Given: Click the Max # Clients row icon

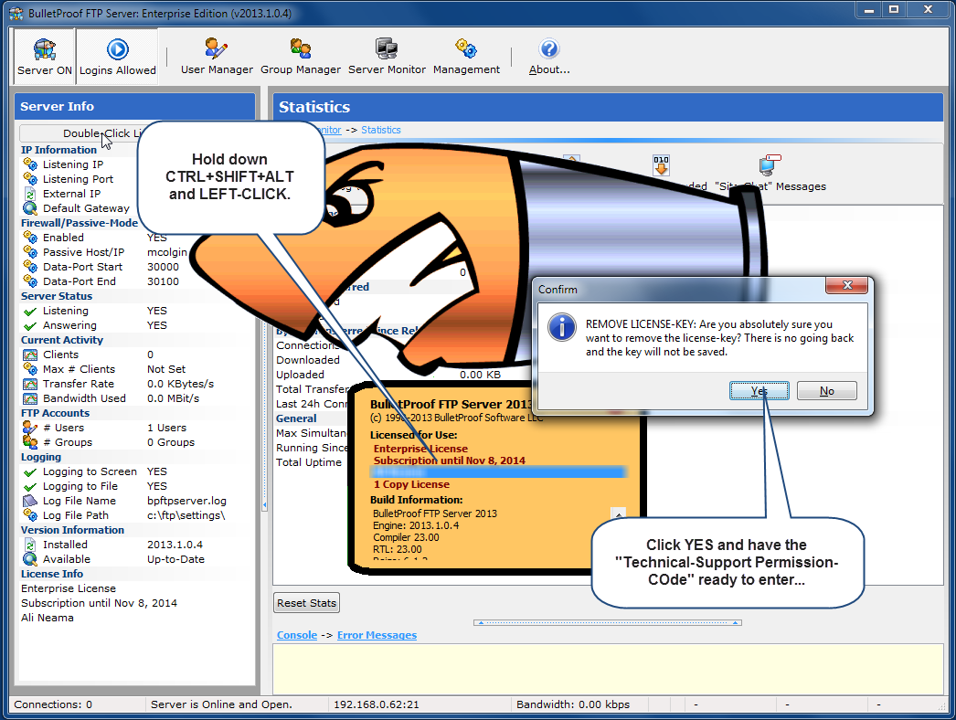Looking at the screenshot, I should (30, 369).
